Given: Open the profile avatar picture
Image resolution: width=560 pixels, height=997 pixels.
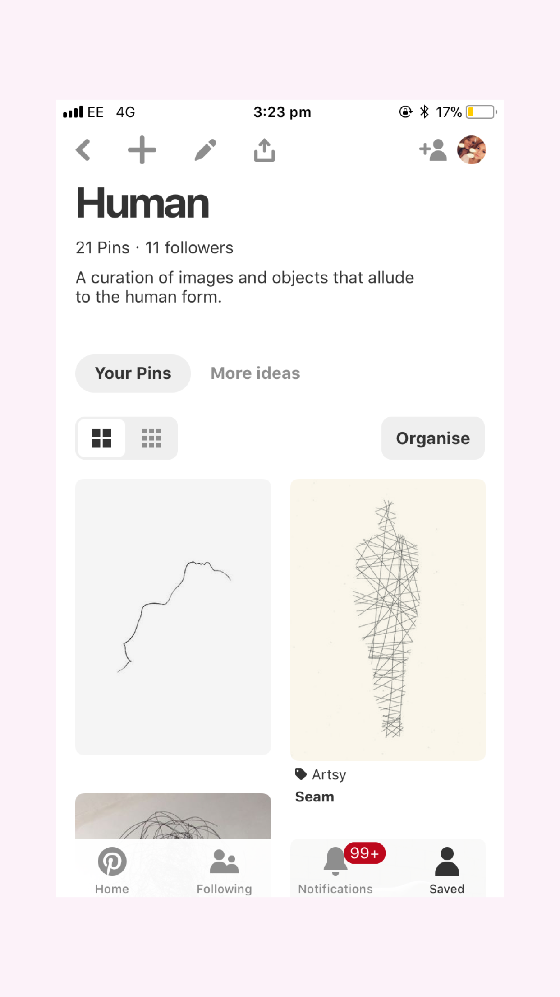Looking at the screenshot, I should click(x=471, y=150).
